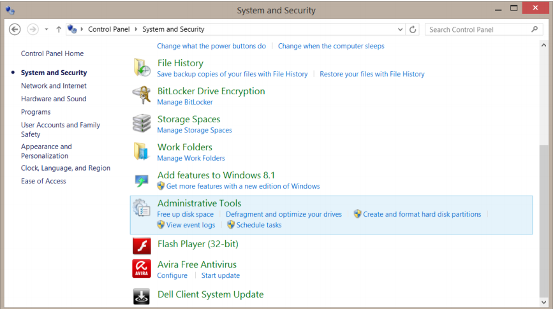Click Create and format hard disk partitions
Viewport: 553px width, 309px height.
tap(422, 214)
